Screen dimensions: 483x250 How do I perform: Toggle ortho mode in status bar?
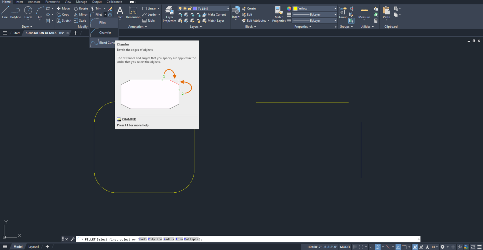click(x=372, y=247)
